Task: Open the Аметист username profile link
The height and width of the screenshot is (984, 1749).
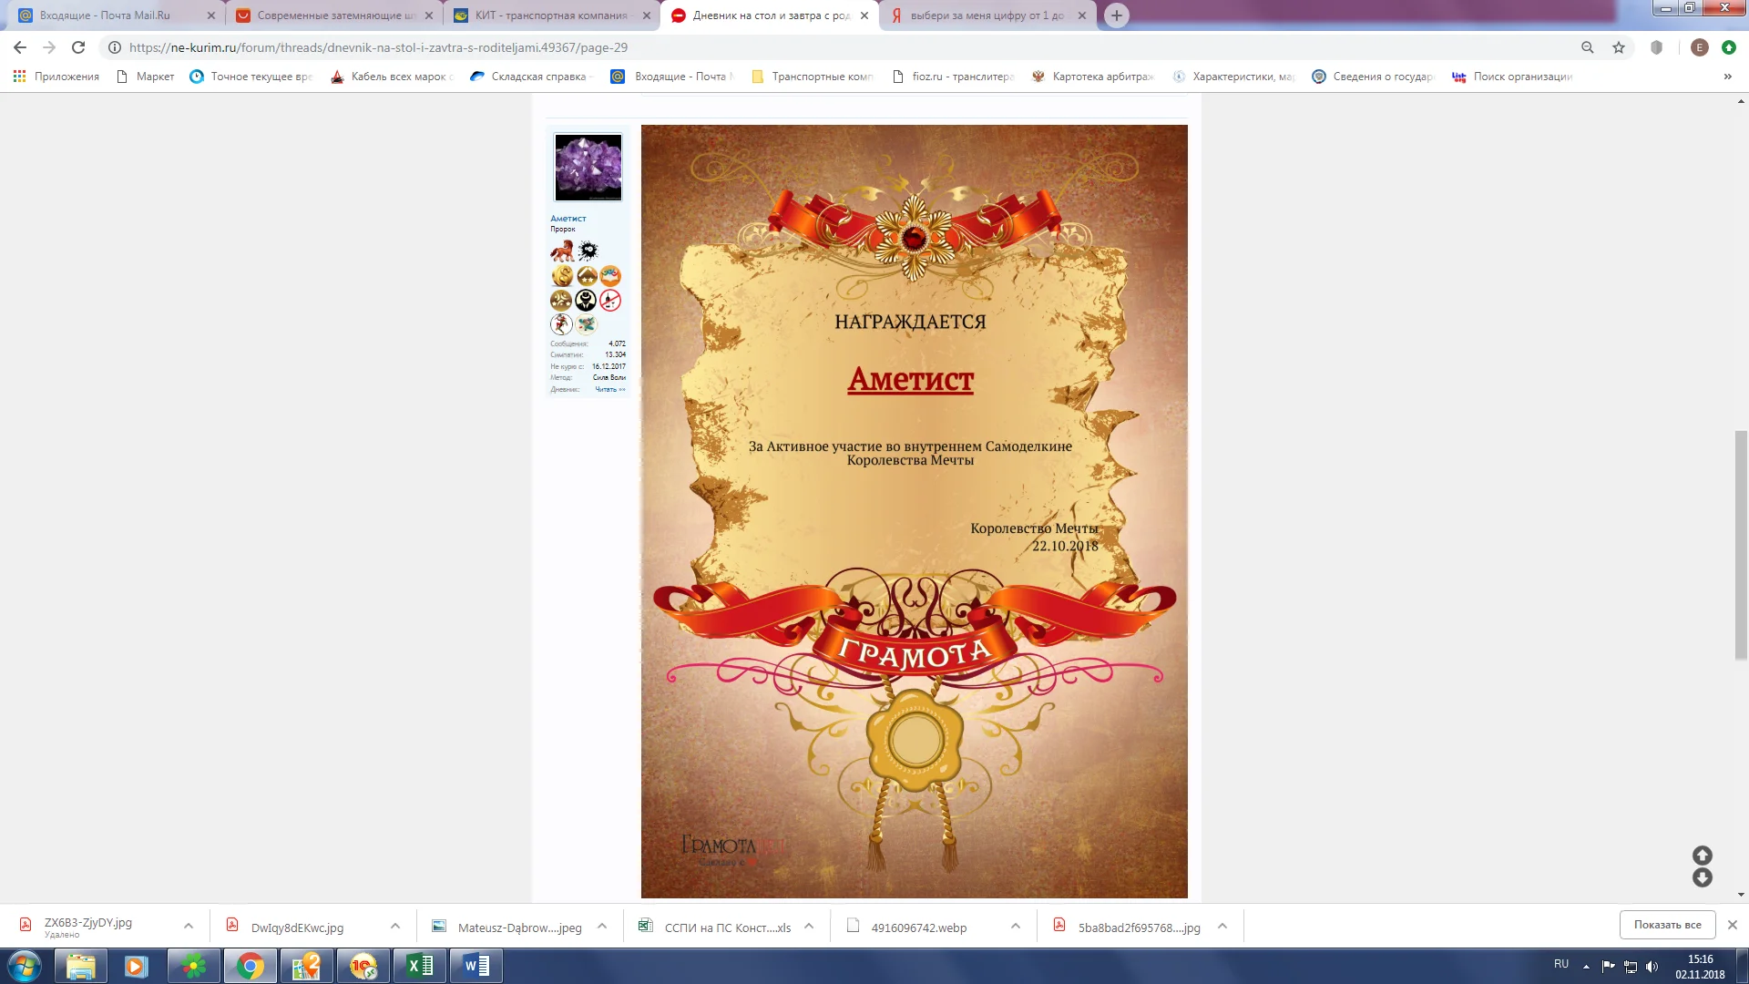Action: (568, 219)
